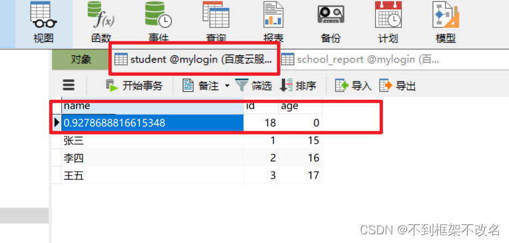The height and width of the screenshot is (243, 509).
Task: Select the 李四 name cell
Action: 153,158
